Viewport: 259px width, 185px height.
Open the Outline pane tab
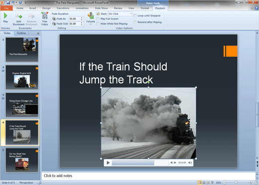21,33
